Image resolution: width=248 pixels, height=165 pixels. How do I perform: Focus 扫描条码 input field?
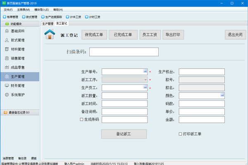point(124,52)
